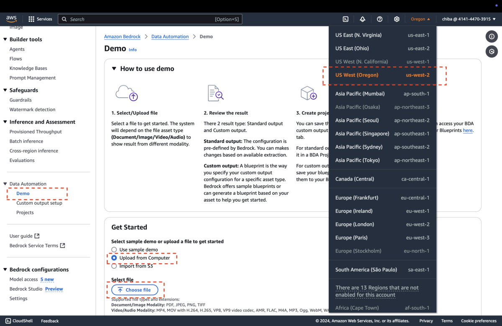Open the chiba account dropdown menu
Viewport: 502px width, 326px height.
pyautogui.click(x=469, y=19)
